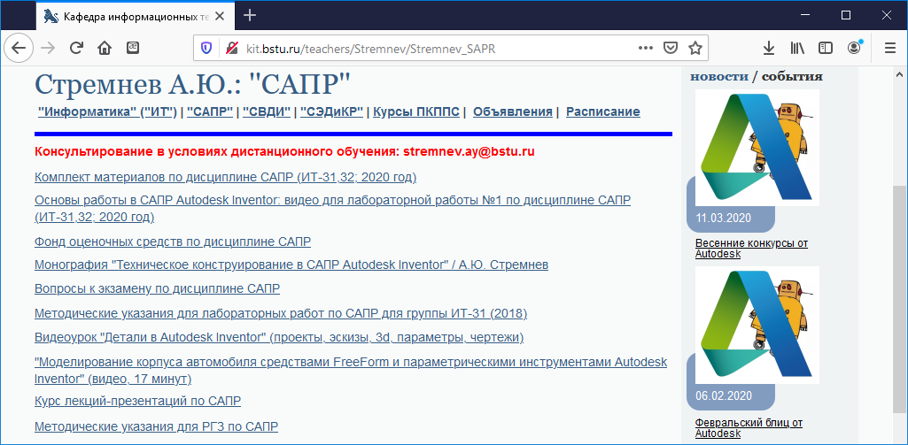Open Вопросы к экзамену по САПР

(x=158, y=288)
